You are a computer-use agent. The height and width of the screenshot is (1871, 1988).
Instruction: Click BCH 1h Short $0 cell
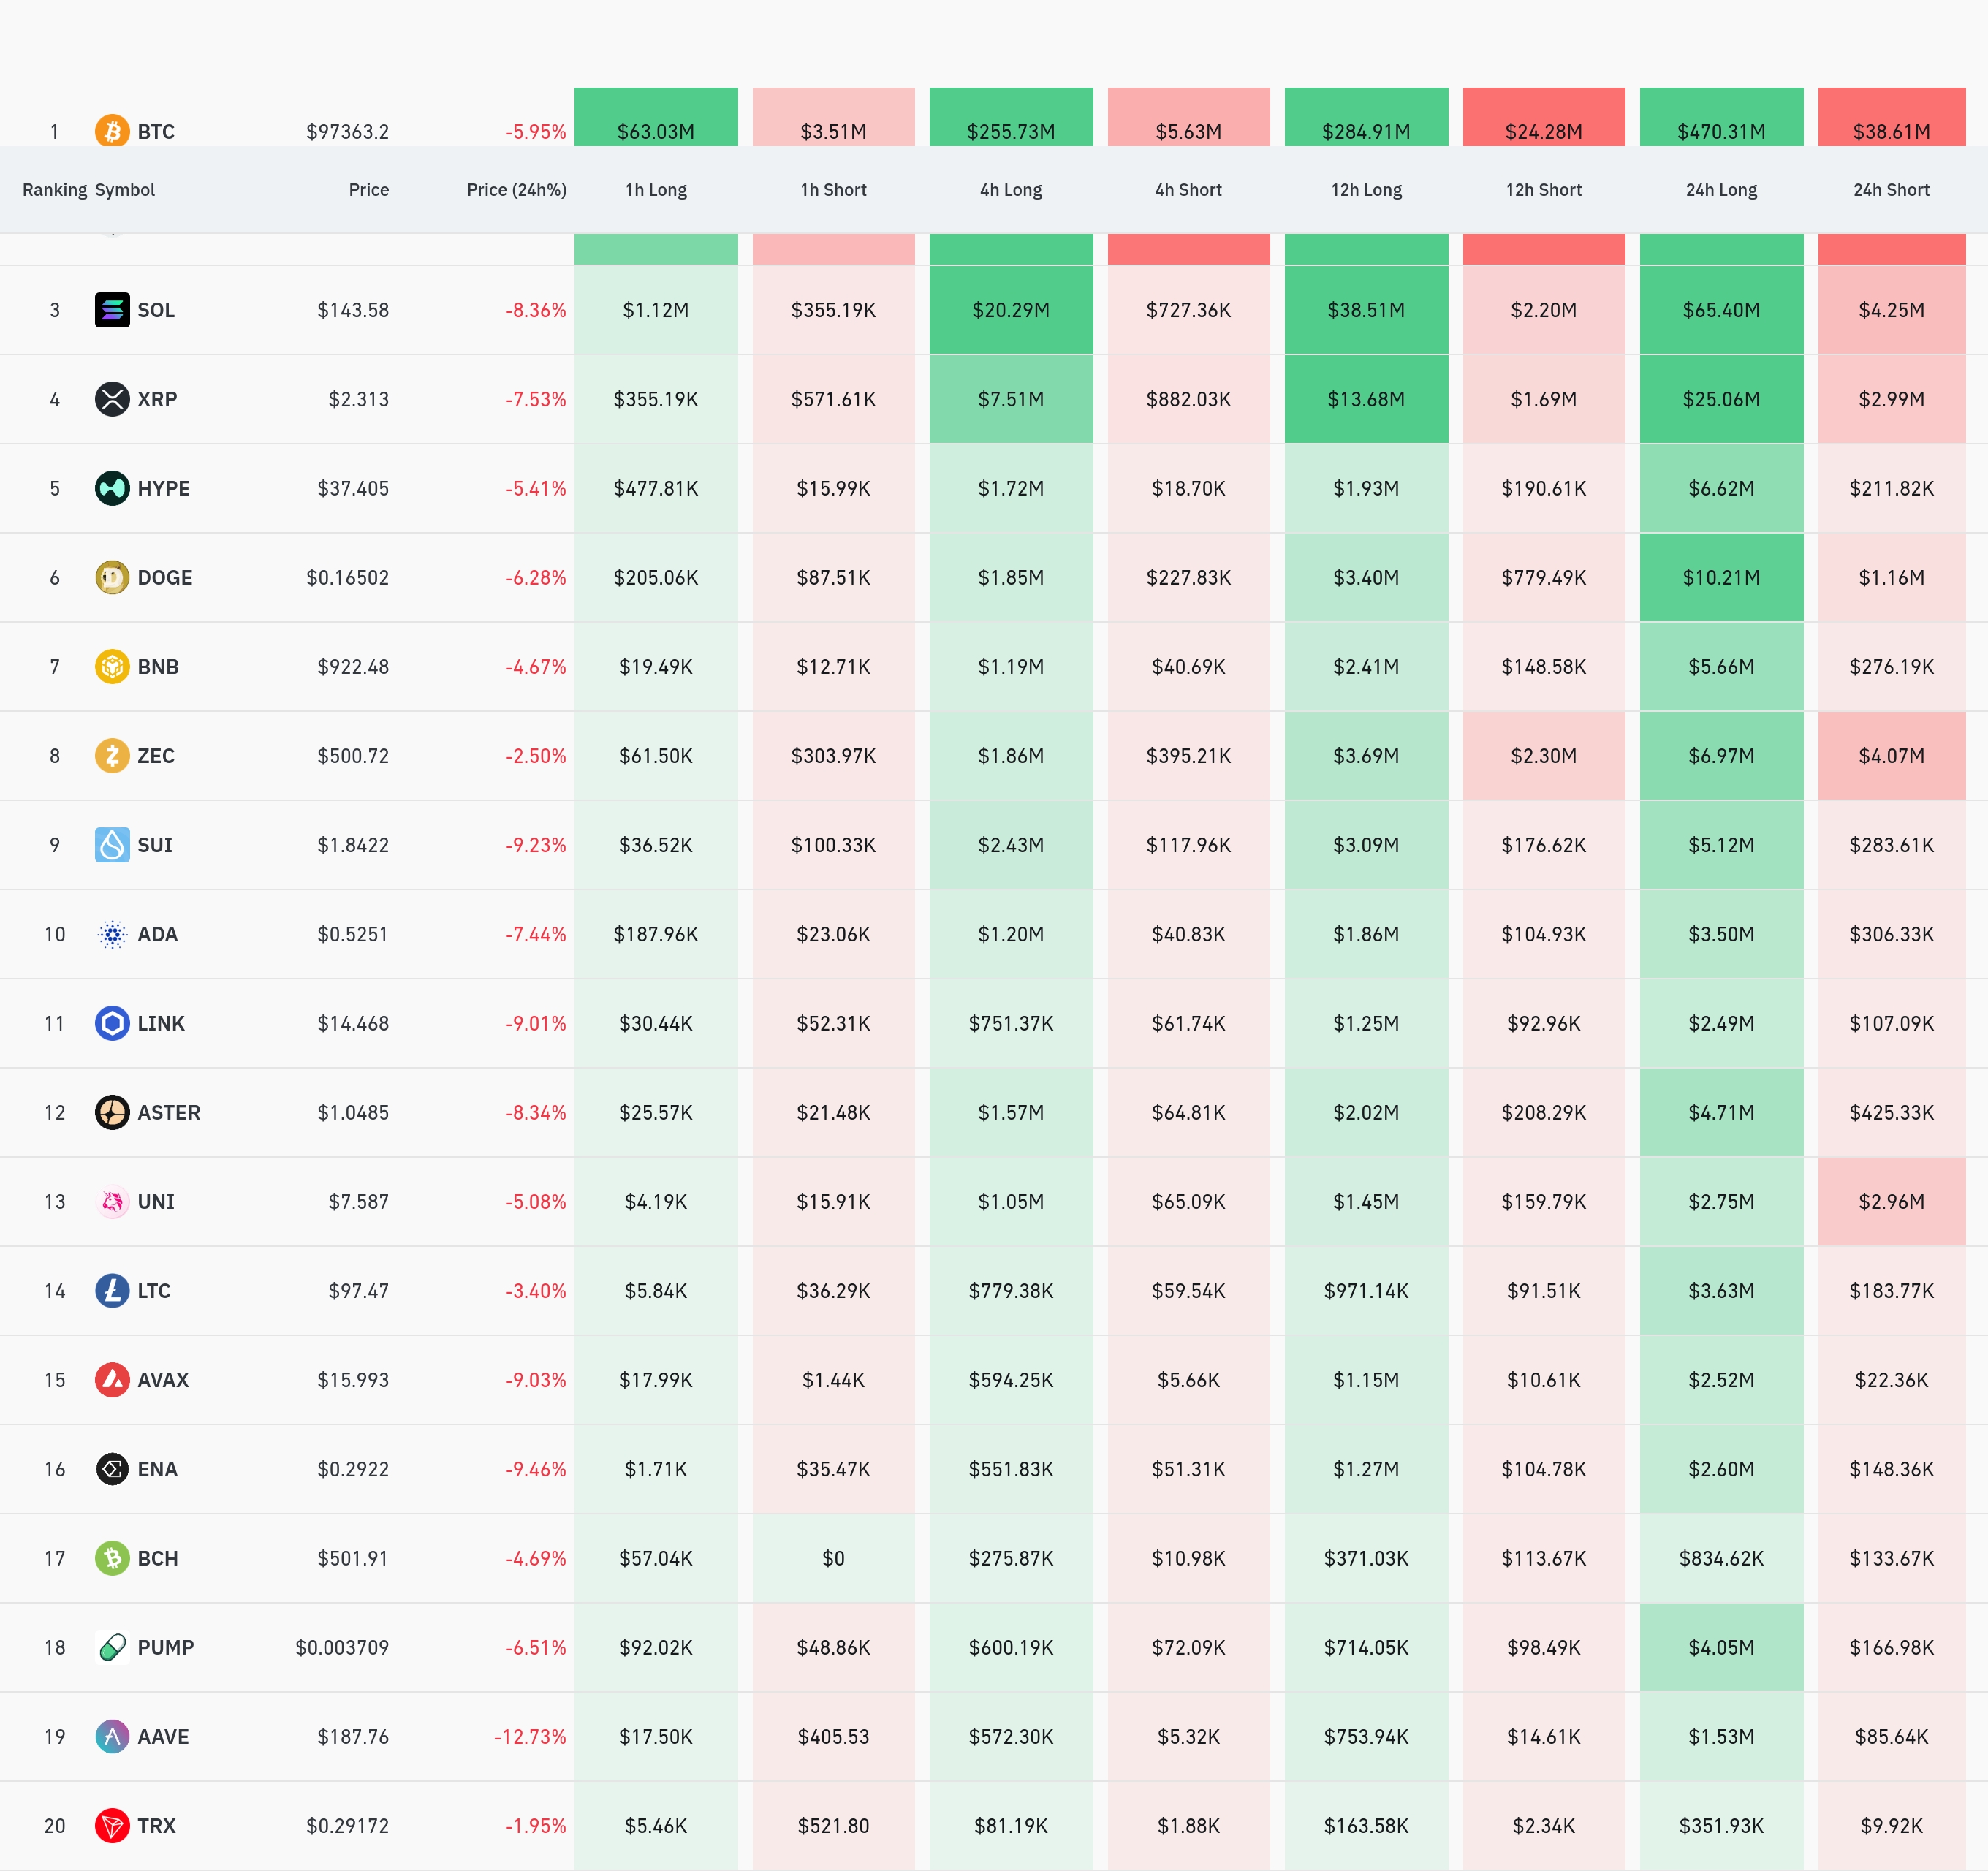coord(833,1558)
